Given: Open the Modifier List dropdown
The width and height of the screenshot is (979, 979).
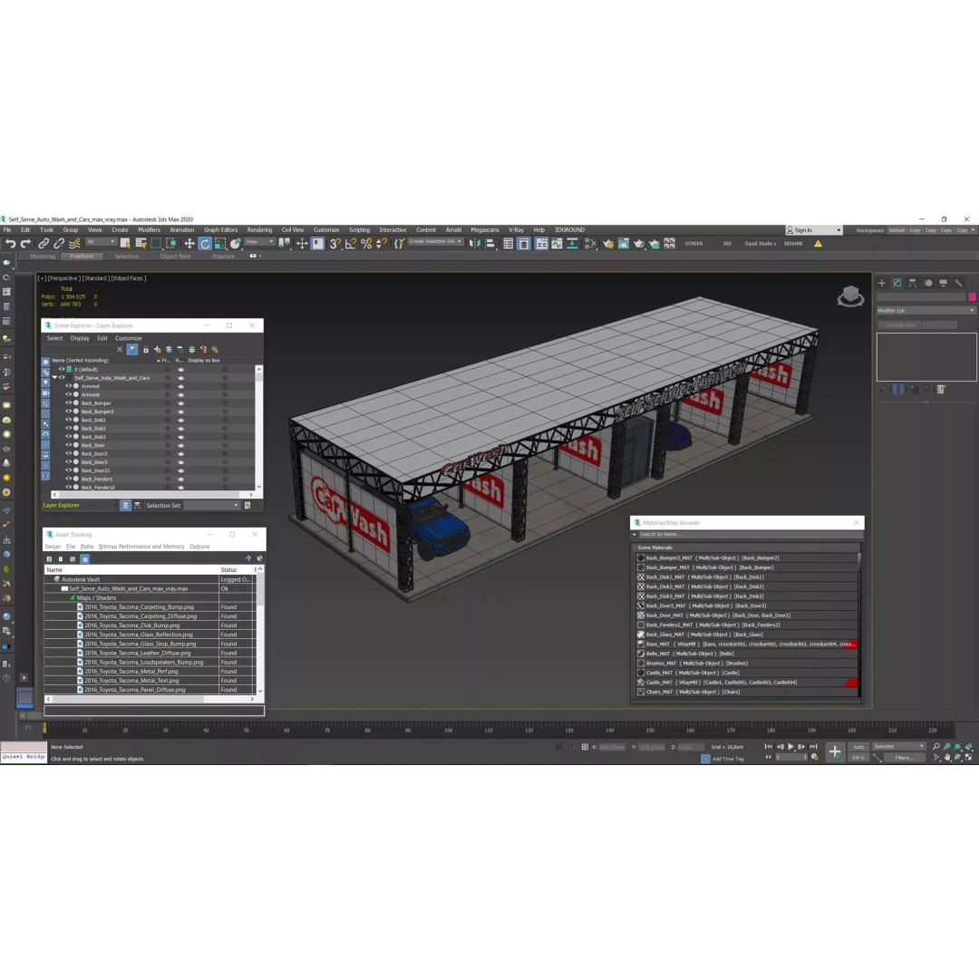Looking at the screenshot, I should pos(926,310).
